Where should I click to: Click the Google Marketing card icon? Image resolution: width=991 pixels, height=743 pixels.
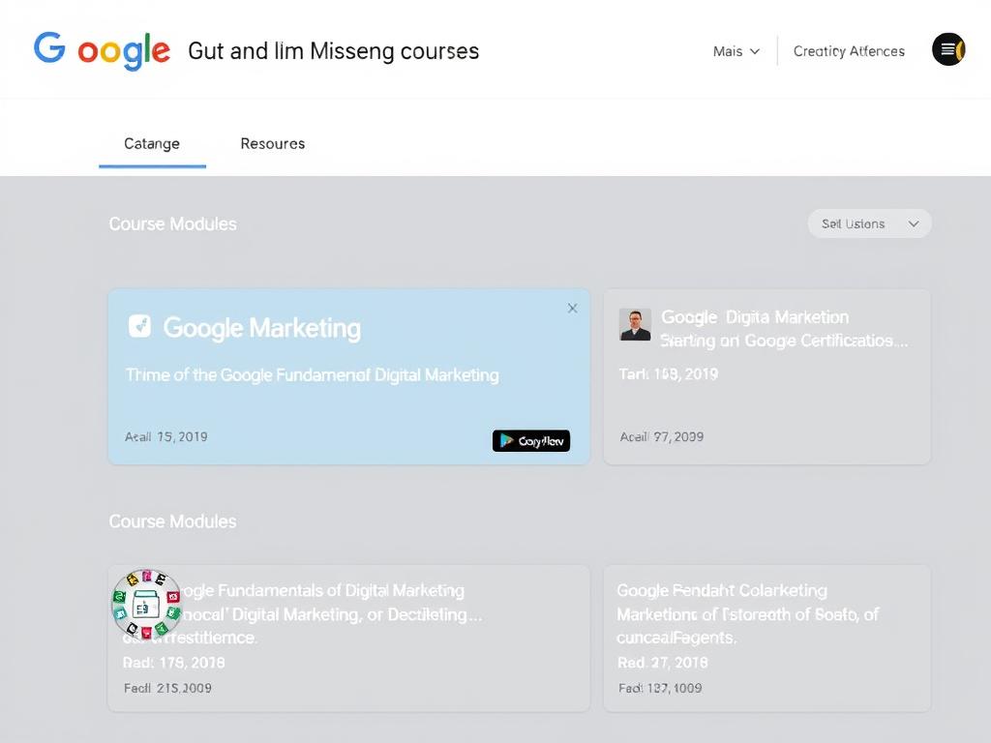tap(139, 326)
